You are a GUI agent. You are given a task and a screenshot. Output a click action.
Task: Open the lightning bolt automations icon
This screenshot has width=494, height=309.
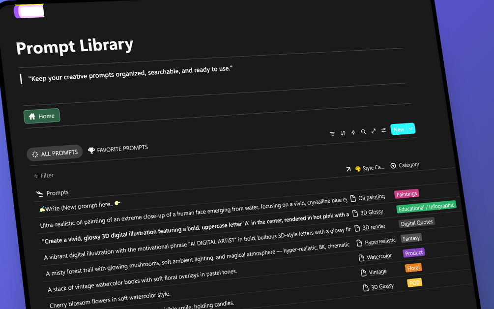pos(353,132)
